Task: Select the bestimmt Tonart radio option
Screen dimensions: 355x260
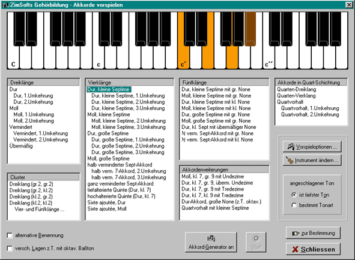Action: coord(294,205)
